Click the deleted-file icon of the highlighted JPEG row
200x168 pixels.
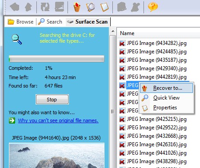click(122, 85)
